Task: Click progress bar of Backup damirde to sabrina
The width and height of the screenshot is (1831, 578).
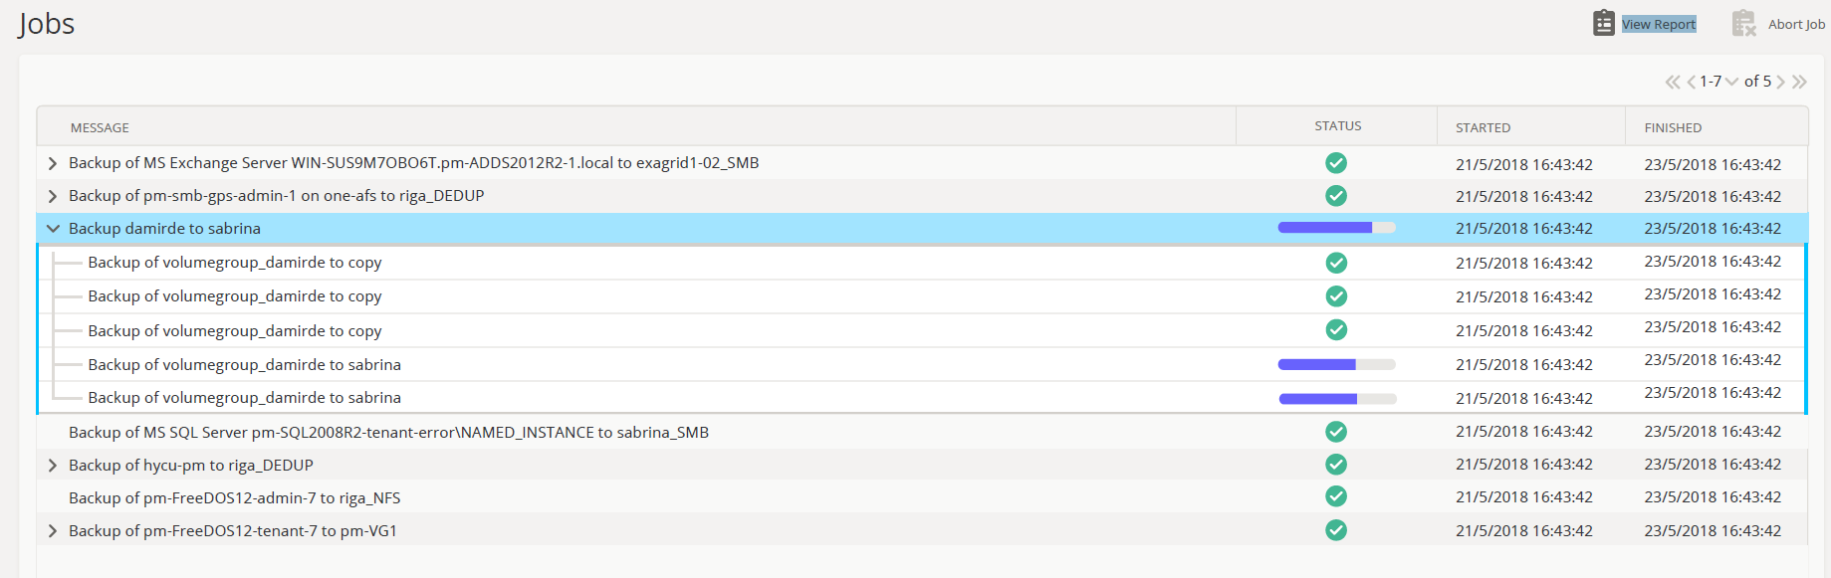Action: pos(1336,228)
